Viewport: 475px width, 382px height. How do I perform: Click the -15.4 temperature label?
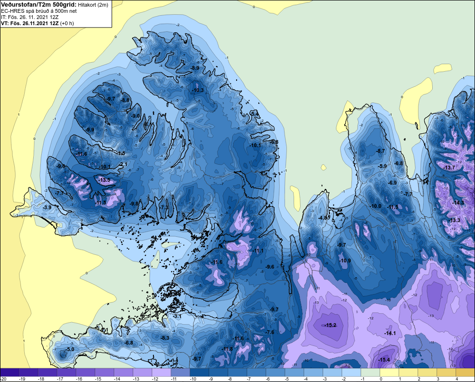tap(384, 360)
